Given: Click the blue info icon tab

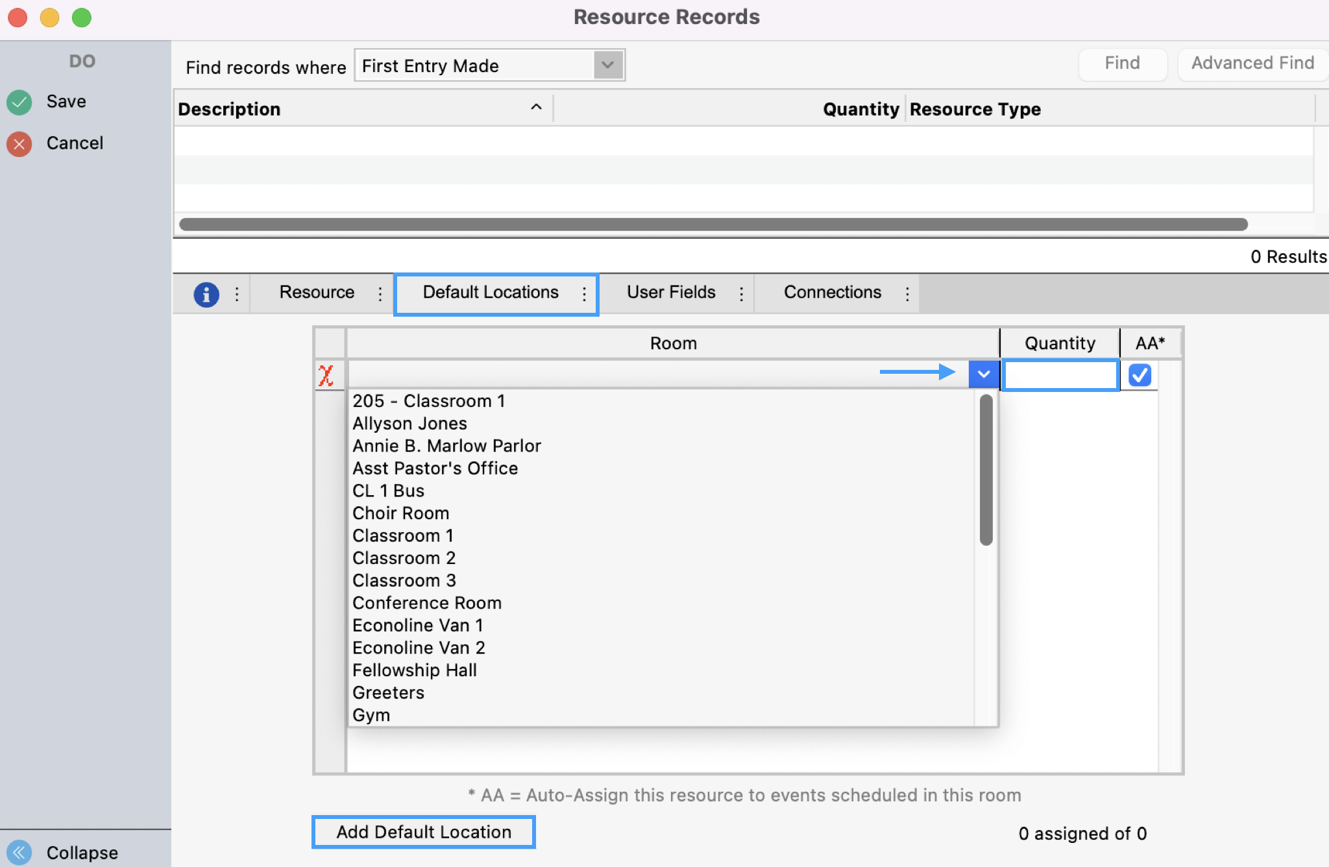Looking at the screenshot, I should click(206, 294).
